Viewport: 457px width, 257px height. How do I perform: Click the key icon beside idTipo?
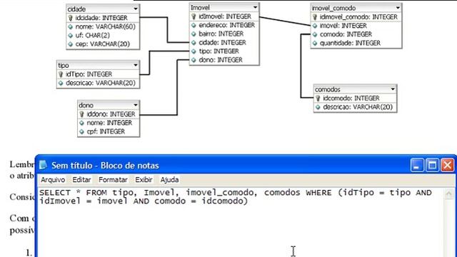click(61, 74)
